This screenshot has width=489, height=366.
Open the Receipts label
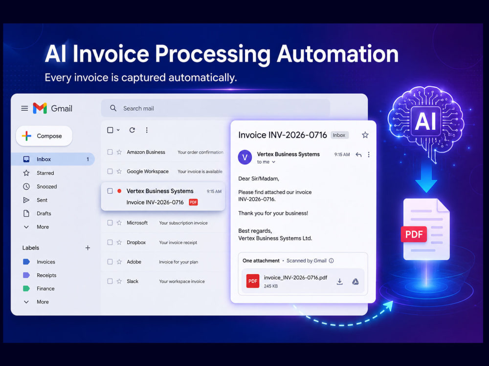pyautogui.click(x=46, y=275)
